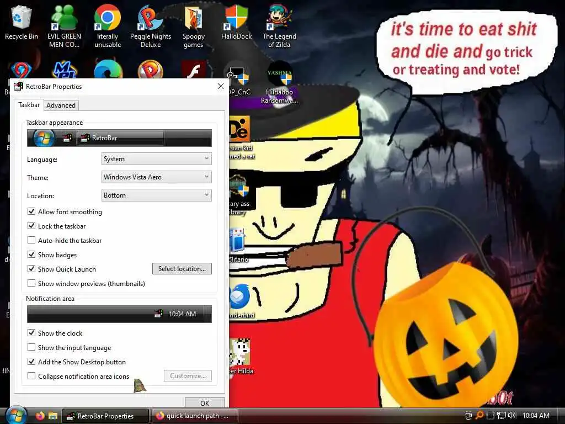Viewport: 565px width, 424px height.
Task: Launch Peggle Nights Deluxe from the desktop
Action: 151,27
